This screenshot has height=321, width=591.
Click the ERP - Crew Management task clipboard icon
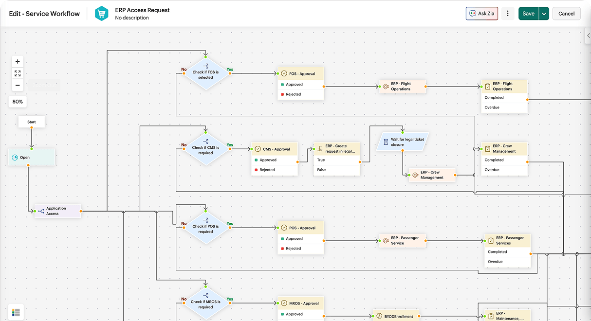click(487, 149)
